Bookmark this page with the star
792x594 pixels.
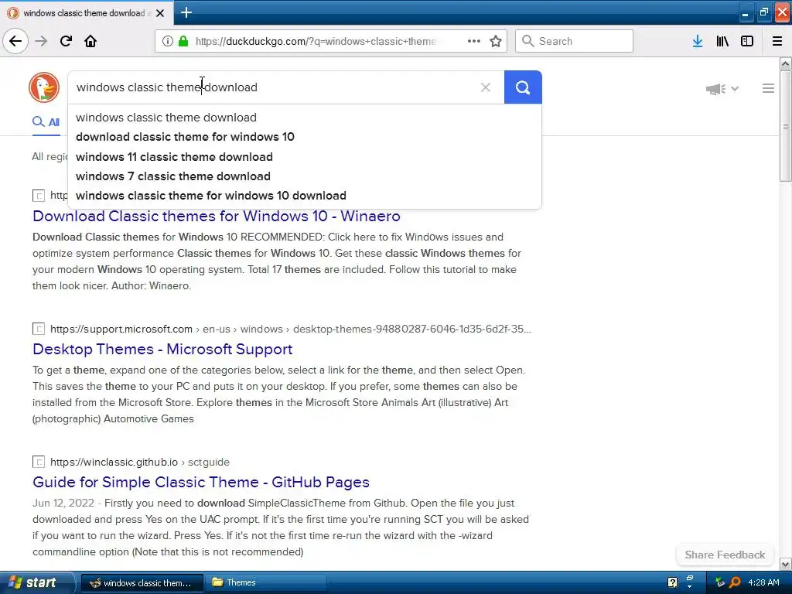point(496,41)
